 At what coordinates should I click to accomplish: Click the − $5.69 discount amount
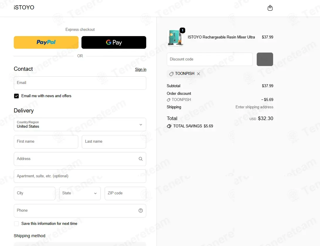coord(267,100)
